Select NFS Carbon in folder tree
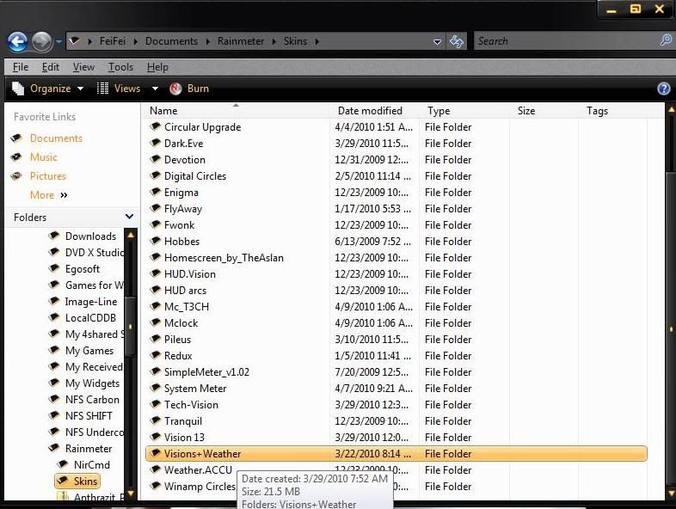The height and width of the screenshot is (509, 676). [x=92, y=400]
